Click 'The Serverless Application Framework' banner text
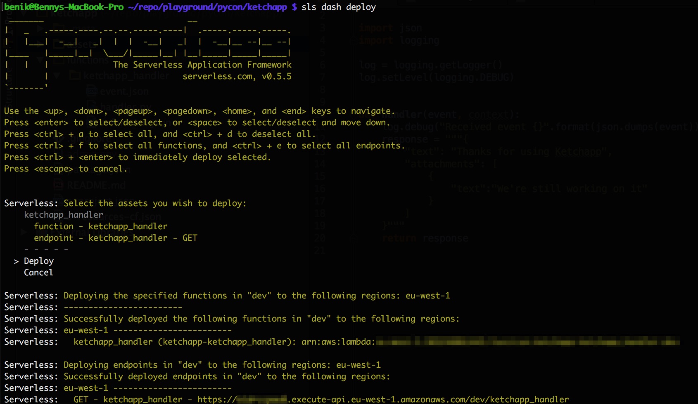698x404 pixels. coord(202,65)
